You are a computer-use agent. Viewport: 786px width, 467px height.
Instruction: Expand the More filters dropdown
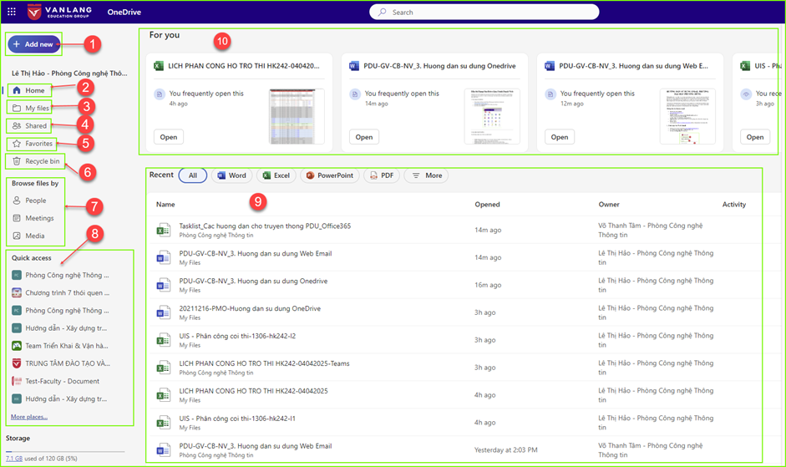pyautogui.click(x=427, y=175)
